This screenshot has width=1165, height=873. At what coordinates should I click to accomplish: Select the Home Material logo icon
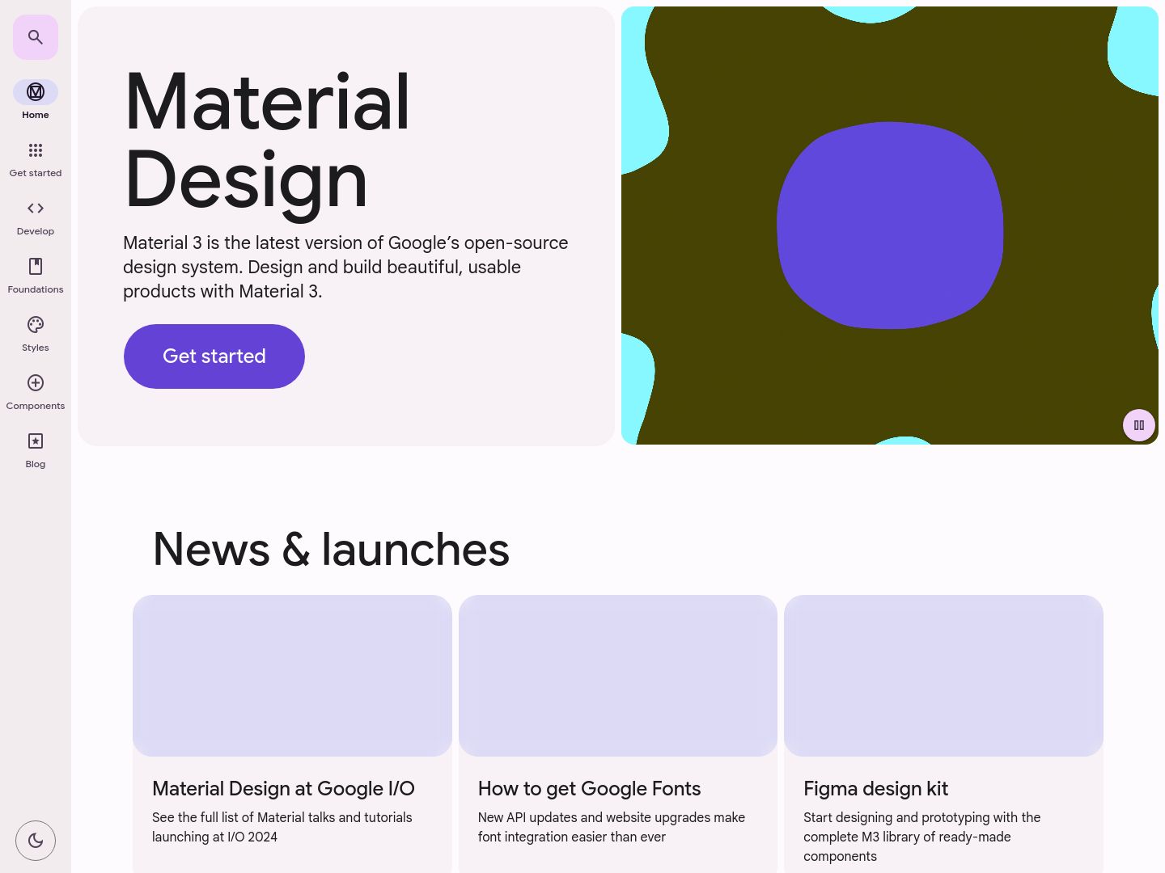click(36, 92)
